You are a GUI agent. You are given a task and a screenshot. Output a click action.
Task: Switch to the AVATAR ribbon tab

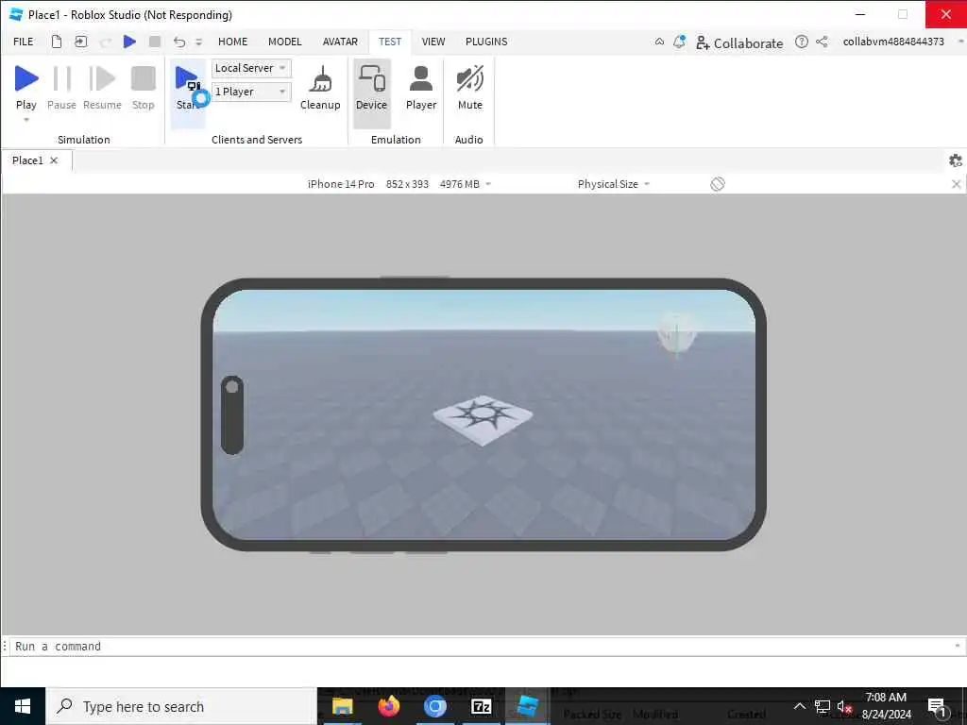[x=340, y=42]
